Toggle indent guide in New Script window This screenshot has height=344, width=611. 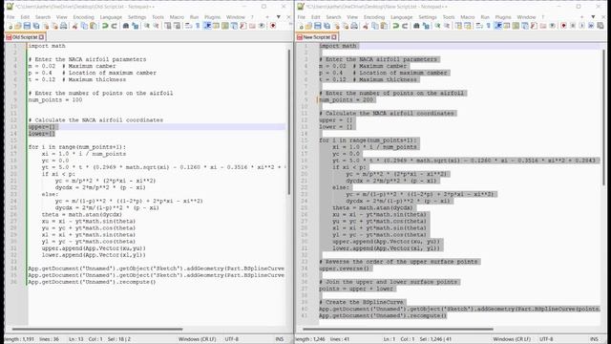498,26
